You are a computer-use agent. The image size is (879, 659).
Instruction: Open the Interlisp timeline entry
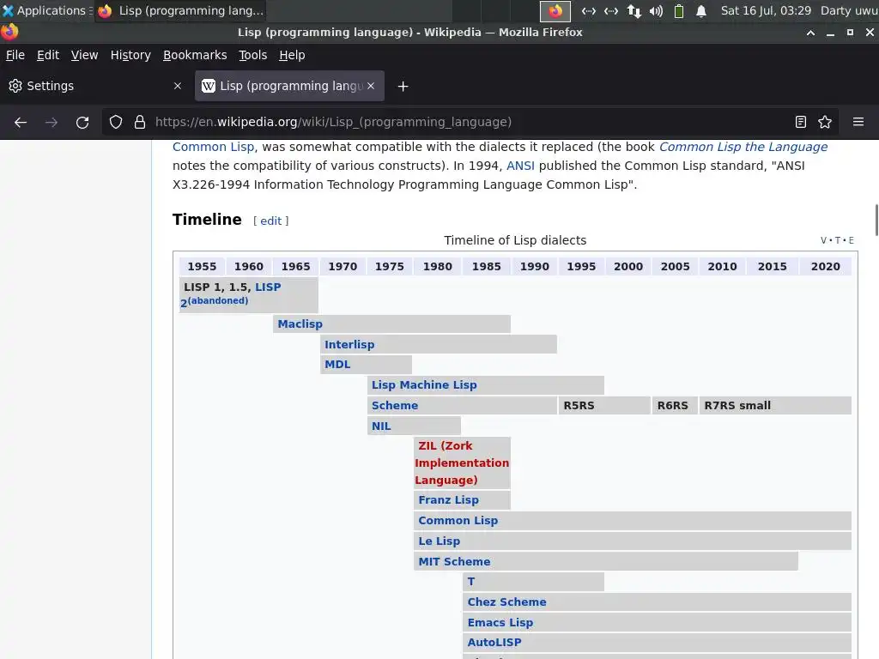pyautogui.click(x=349, y=345)
